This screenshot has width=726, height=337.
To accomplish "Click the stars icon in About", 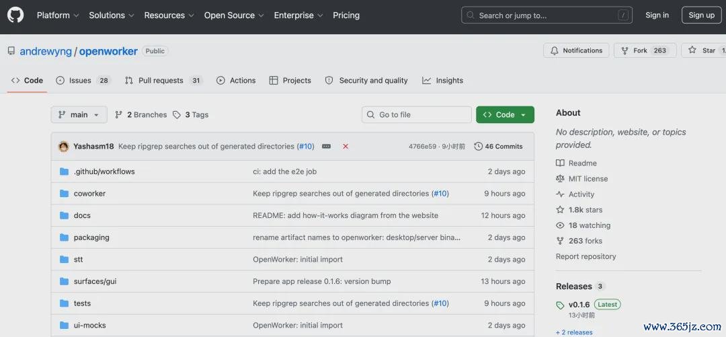I will pyautogui.click(x=560, y=210).
